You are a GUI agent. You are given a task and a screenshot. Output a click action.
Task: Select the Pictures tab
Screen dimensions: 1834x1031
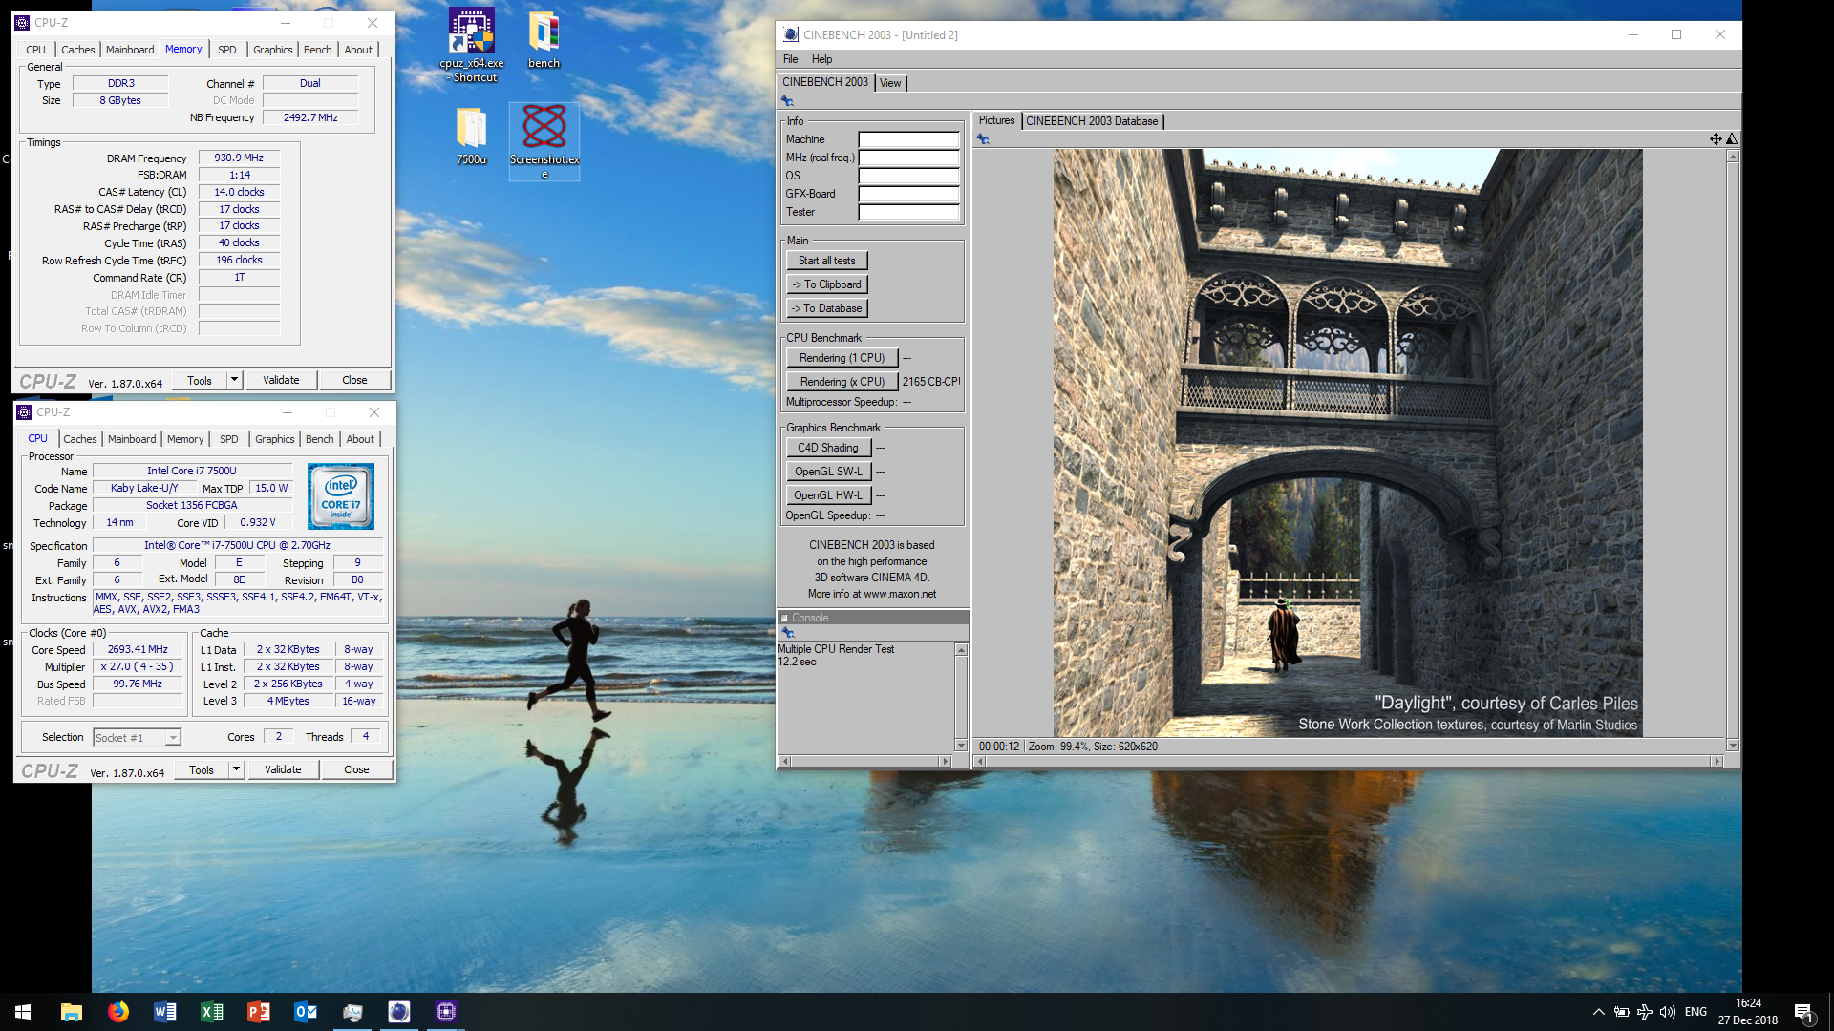996,120
